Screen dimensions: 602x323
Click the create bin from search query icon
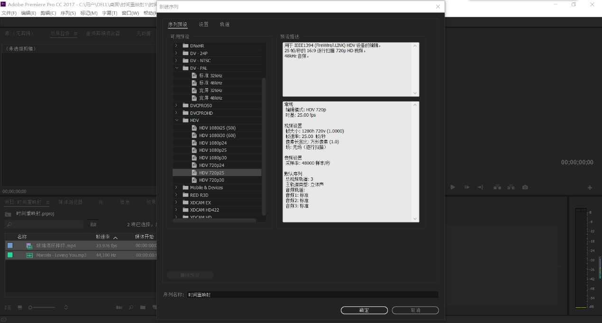click(93, 224)
